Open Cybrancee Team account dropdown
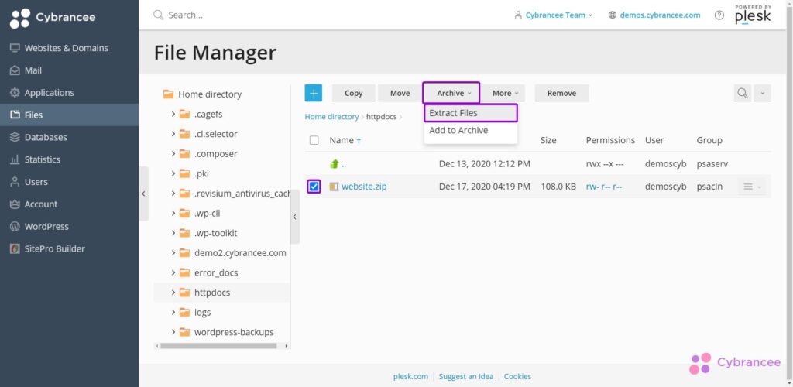This screenshot has height=387, width=793. tap(553, 15)
